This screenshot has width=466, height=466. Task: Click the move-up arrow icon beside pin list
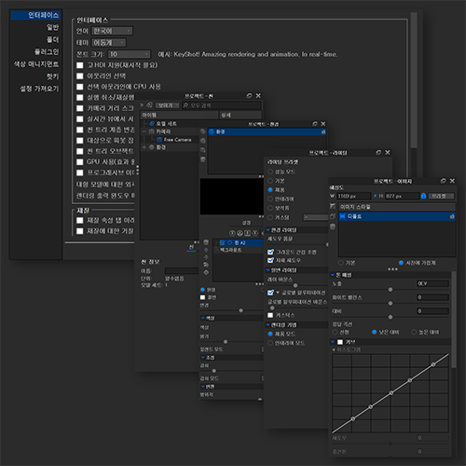pos(206,250)
